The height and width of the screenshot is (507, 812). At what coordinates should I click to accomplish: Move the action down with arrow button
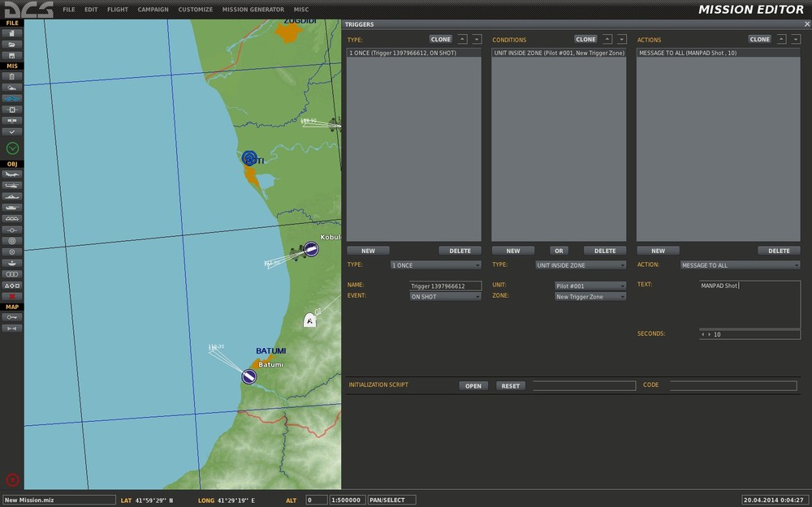click(796, 39)
